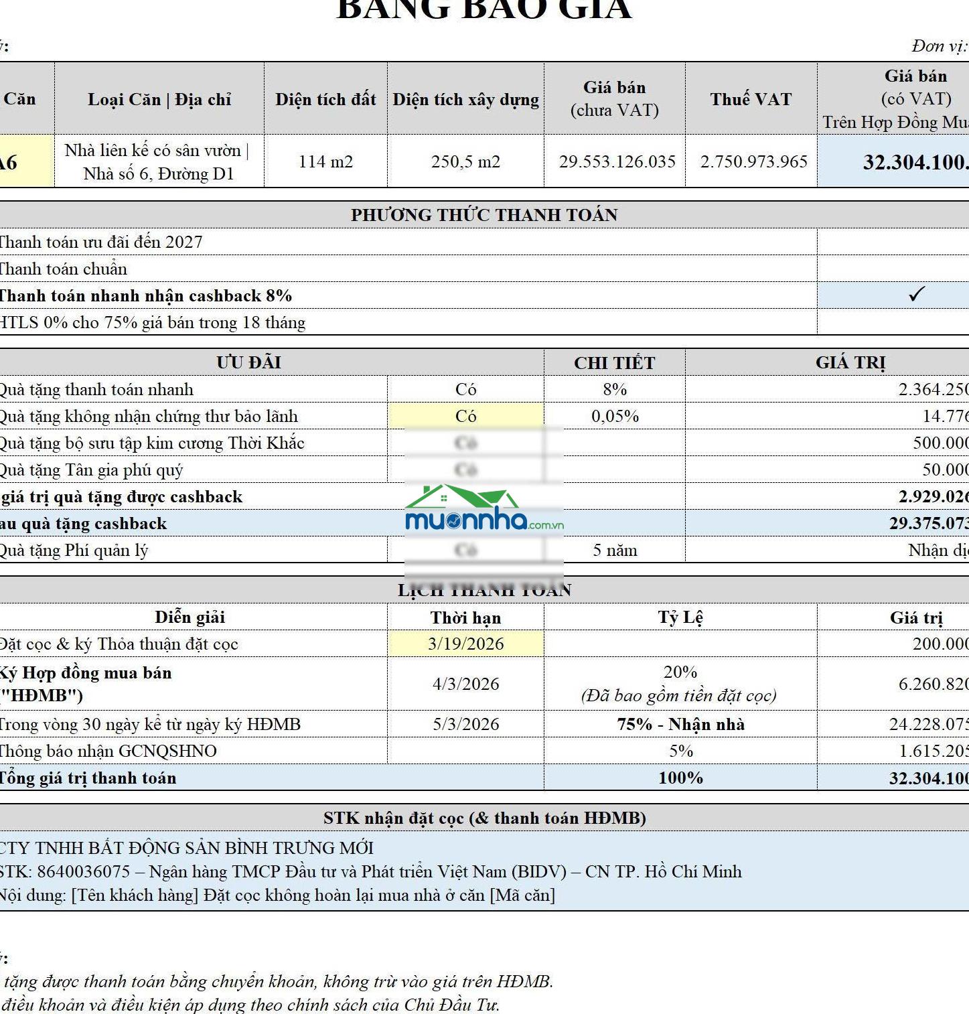This screenshot has width=969, height=1014.
Task: Click the 'Loại Căn | Địa chỉ' column header
Action: (x=159, y=99)
